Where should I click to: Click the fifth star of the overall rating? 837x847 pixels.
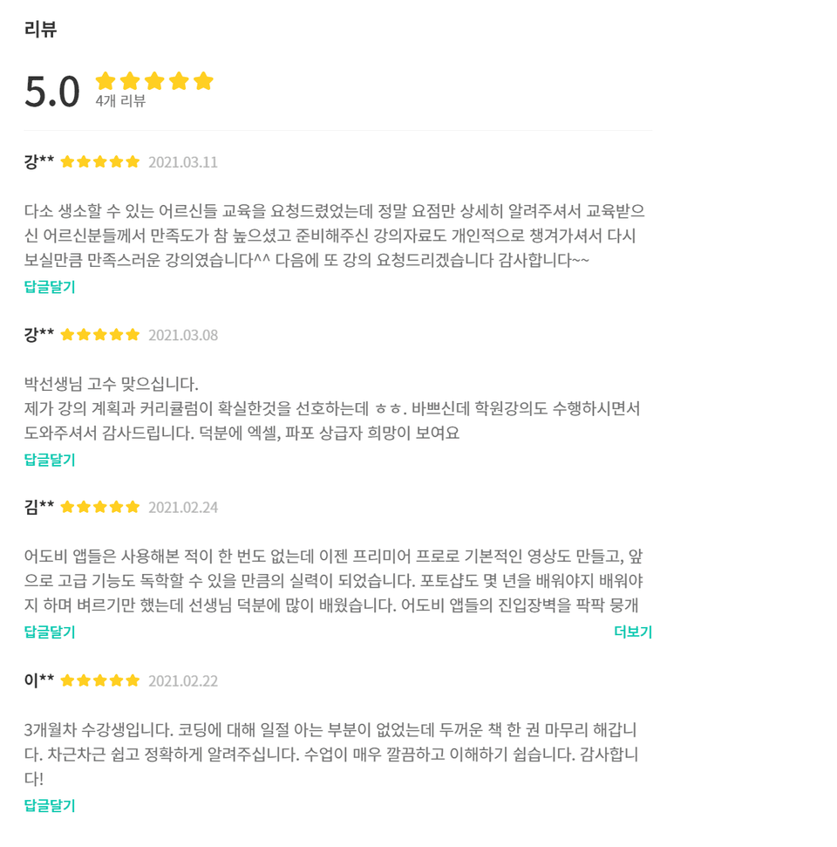tap(203, 81)
